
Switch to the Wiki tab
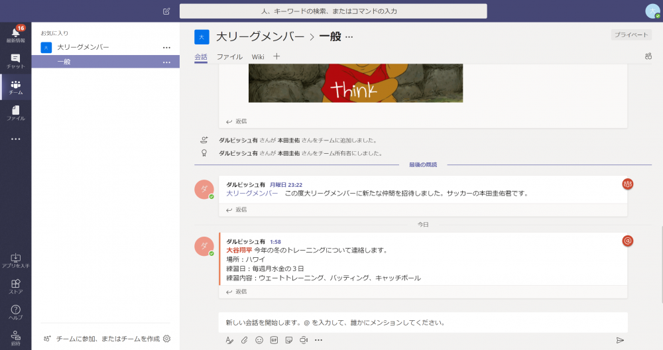pos(258,57)
